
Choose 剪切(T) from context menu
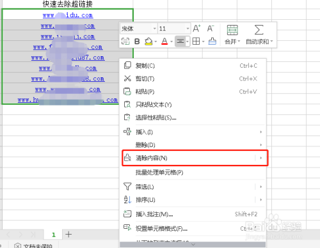pyautogui.click(x=193, y=79)
